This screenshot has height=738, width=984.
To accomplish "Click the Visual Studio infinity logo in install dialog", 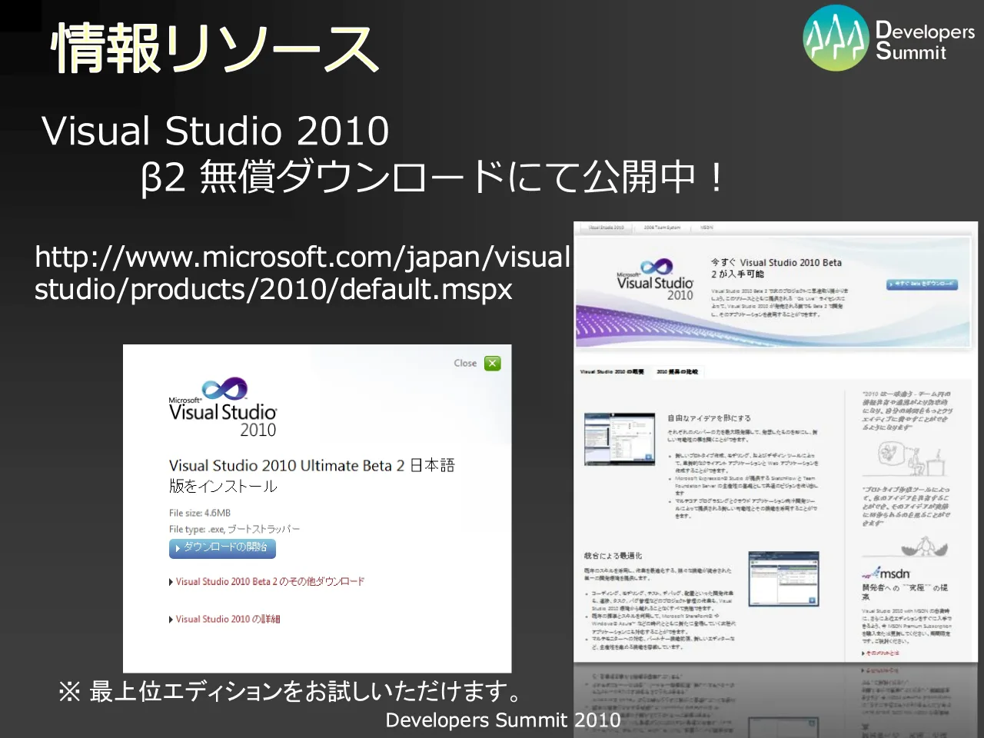I will [x=225, y=389].
